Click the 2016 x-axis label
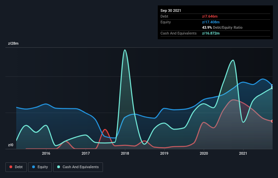 [46, 153]
